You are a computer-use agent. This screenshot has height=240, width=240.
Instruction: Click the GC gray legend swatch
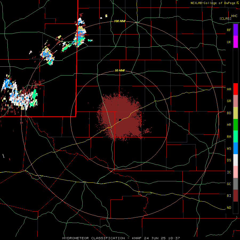pyautogui.click(x=235, y=184)
